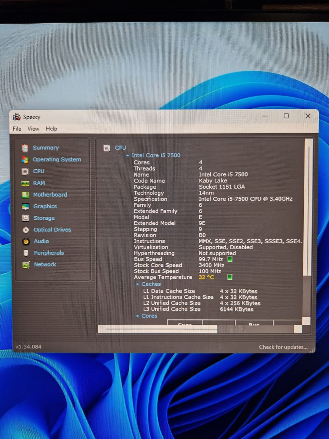Image resolution: width=329 pixels, height=439 pixels.
Task: Click the right arrow of the horizontal scrollbar
Action: click(x=298, y=329)
